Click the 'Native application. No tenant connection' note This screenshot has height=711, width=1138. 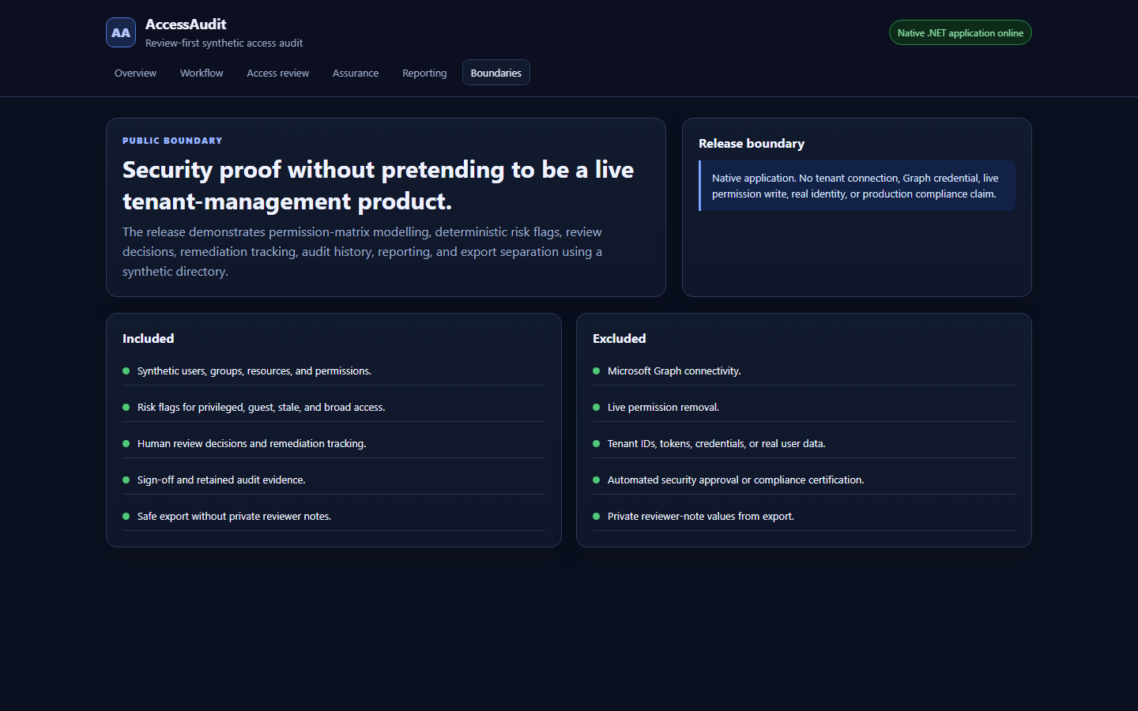tap(857, 186)
